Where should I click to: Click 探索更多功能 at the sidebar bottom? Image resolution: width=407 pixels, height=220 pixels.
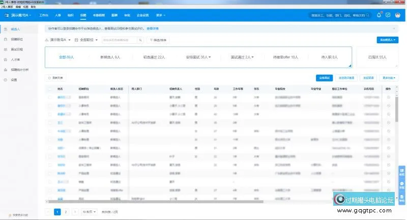[x=18, y=215]
